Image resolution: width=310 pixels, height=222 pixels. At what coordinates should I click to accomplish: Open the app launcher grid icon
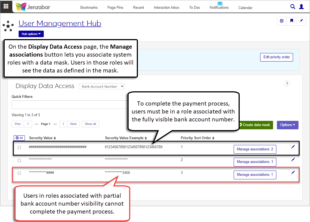pyautogui.click(x=6, y=6)
